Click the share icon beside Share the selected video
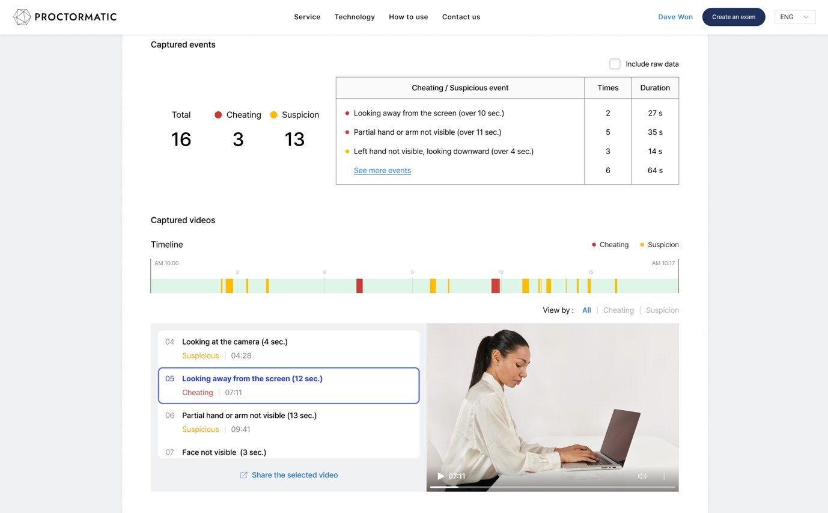 tap(243, 475)
